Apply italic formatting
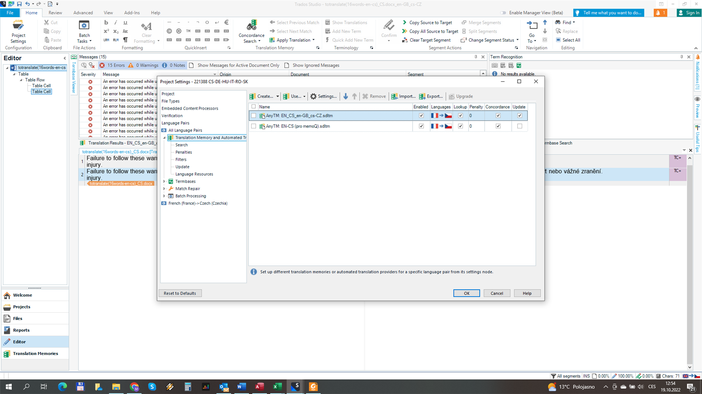This screenshot has width=702, height=394. [x=115, y=23]
